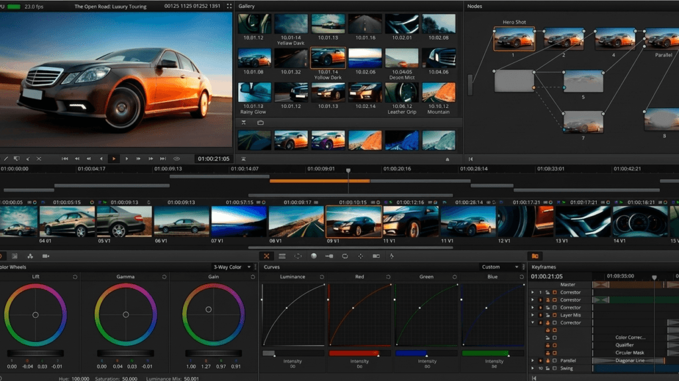Click the gallery album folder icon
679x381 pixels.
pos(260,123)
